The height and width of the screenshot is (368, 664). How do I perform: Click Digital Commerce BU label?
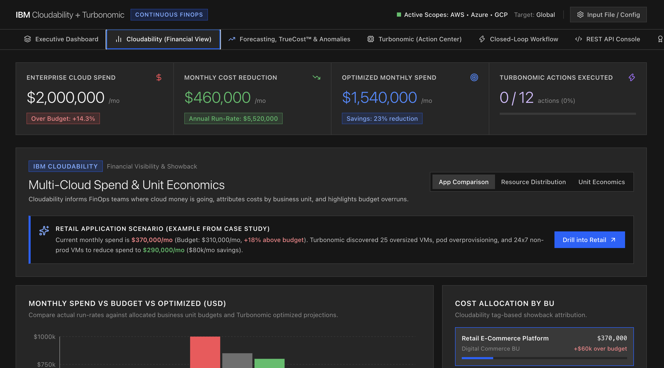pos(491,349)
